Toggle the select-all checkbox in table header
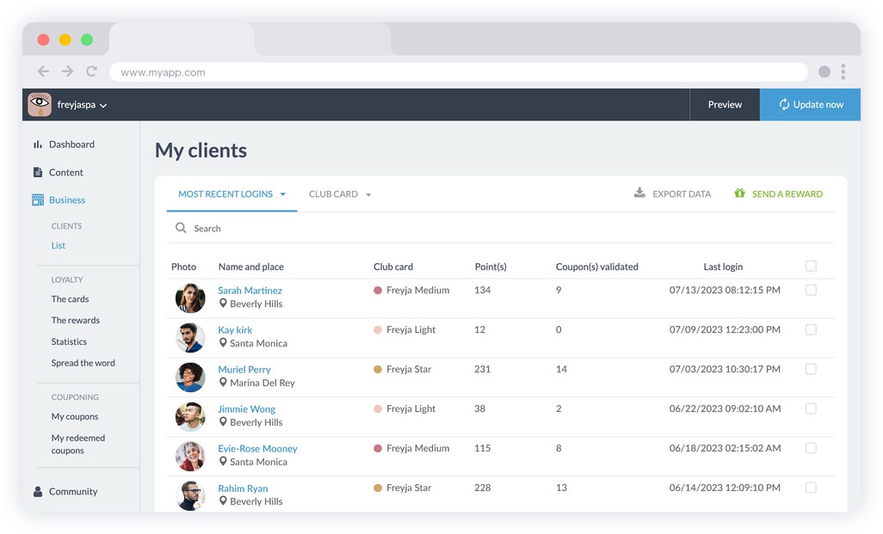Screen dimensions: 883x534 811,267
